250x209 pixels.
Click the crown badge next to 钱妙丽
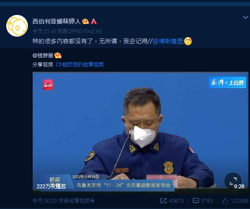[58, 55]
